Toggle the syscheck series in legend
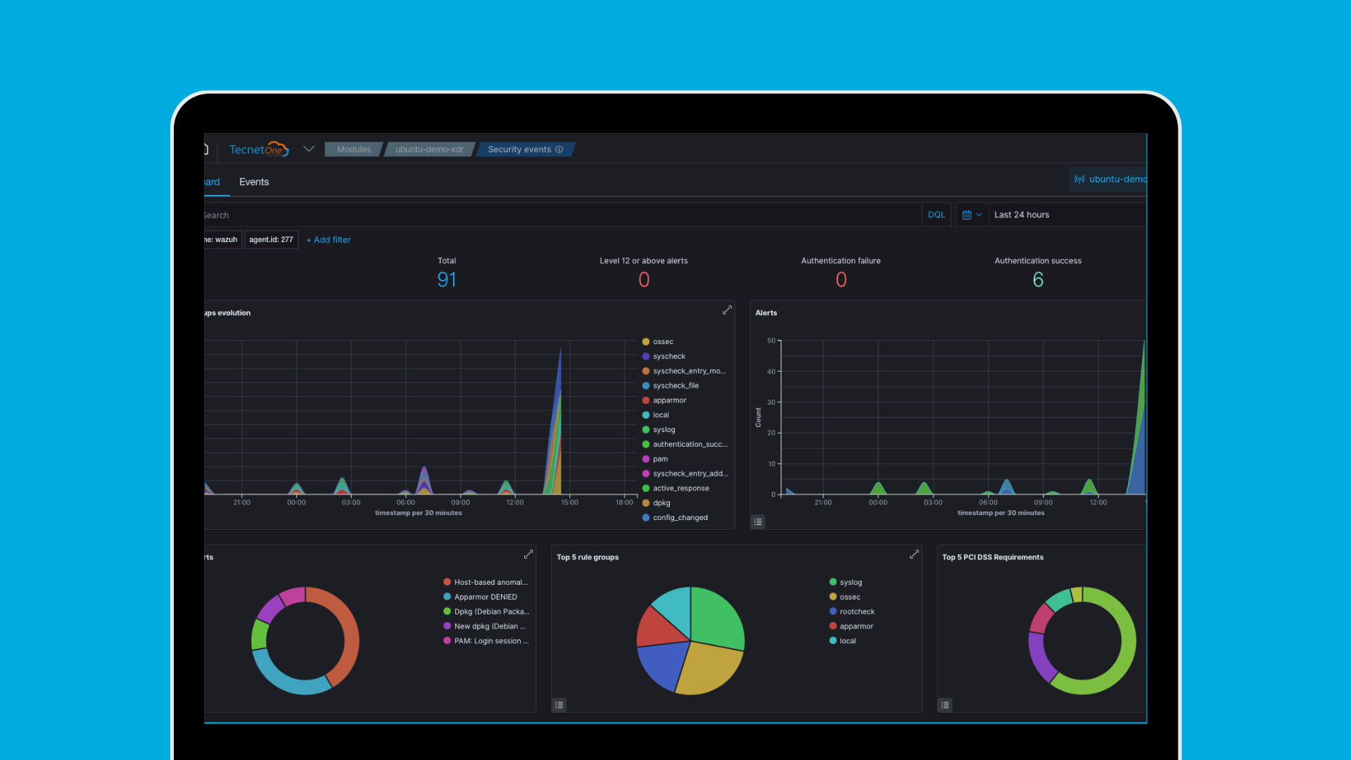 [668, 356]
